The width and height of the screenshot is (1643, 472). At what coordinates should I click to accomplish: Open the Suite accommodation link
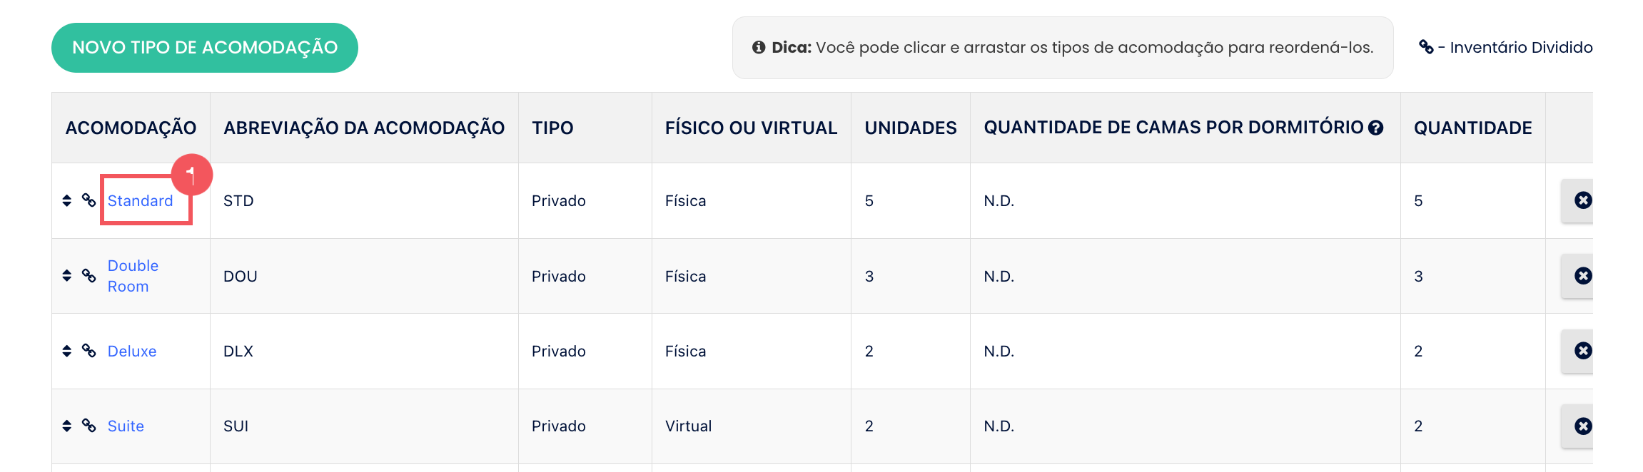pos(126,426)
